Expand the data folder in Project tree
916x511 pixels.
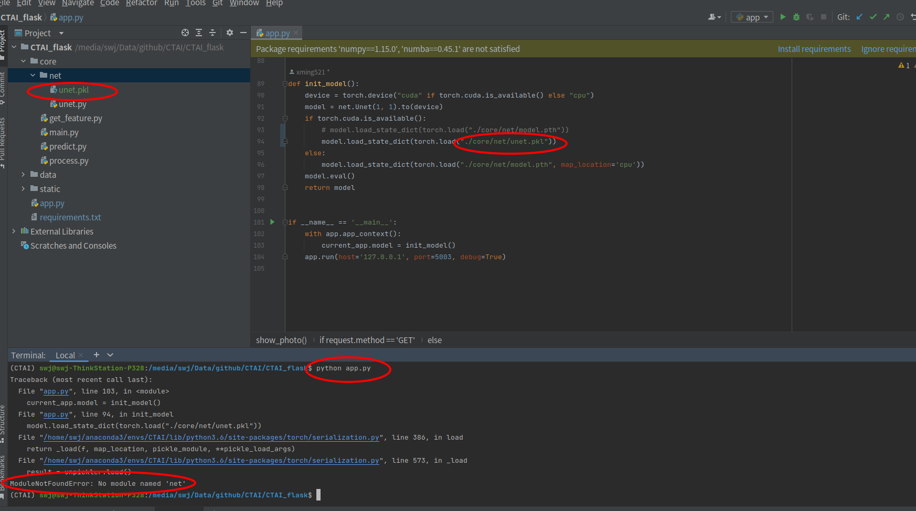tap(23, 174)
